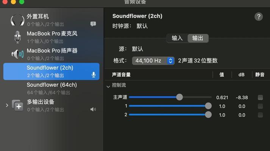Expand the 多输出设备 disclosure arrow

7,105
